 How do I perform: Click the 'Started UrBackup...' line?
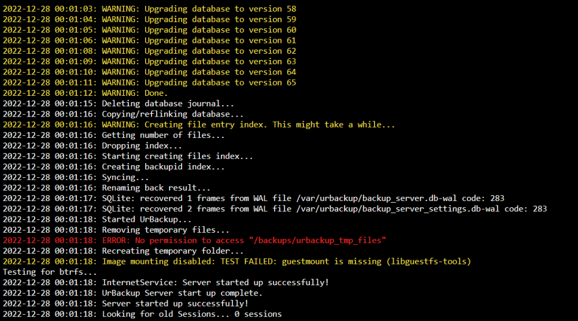(97, 219)
